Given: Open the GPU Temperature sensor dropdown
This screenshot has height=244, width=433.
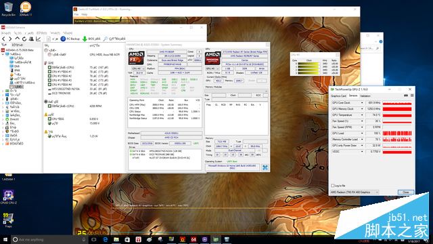Looking at the screenshot, I should (362, 115).
